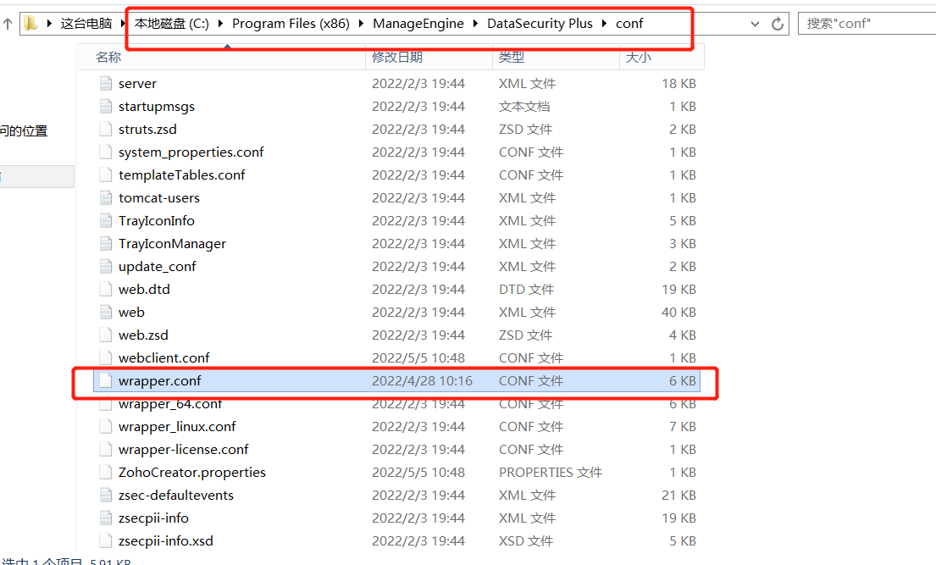
Task: Select the system_properties.conf file name
Action: pos(191,152)
